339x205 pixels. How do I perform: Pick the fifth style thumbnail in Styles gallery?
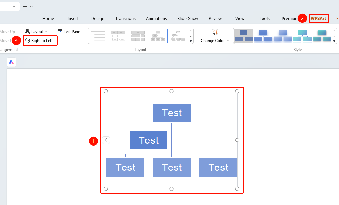(322, 36)
